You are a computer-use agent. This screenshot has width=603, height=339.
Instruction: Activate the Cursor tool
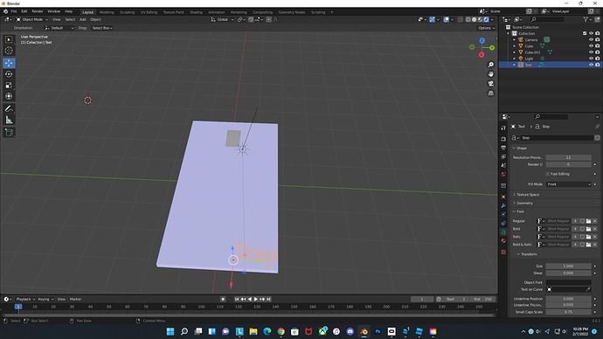click(x=9, y=51)
